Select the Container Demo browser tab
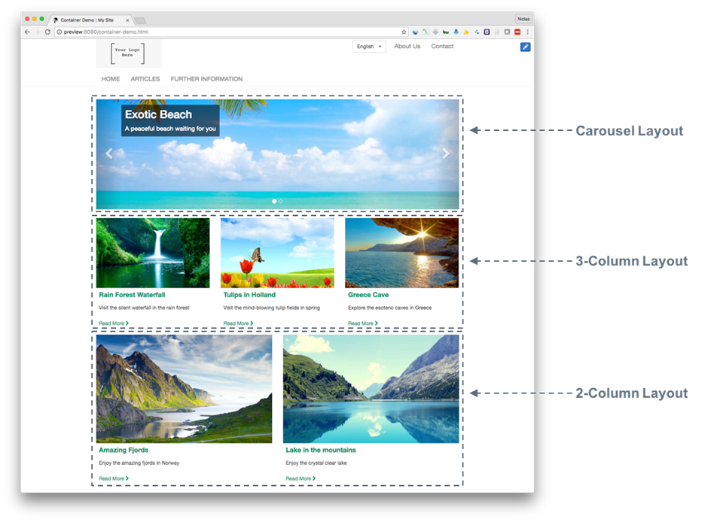This screenshot has width=708, height=522. pyautogui.click(x=90, y=19)
